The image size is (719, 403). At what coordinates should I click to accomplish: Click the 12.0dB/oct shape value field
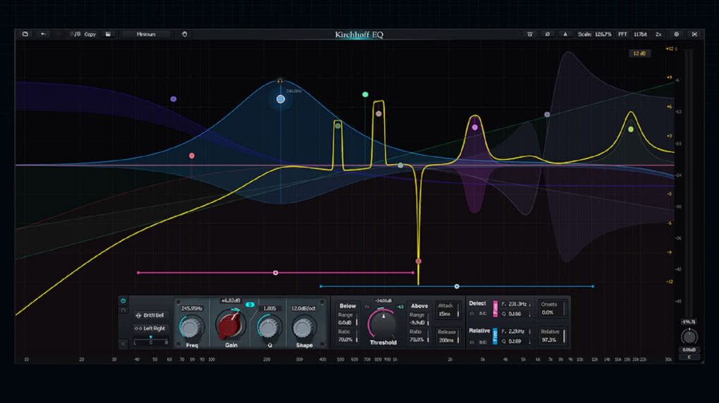coord(304,309)
